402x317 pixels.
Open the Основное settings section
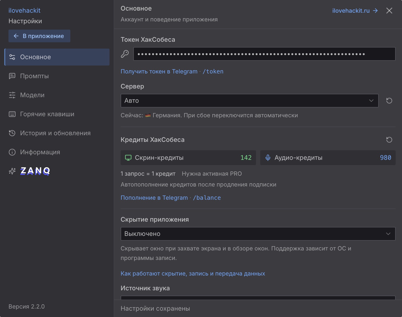[x=57, y=57]
